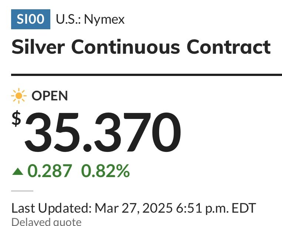Click the blue SI00 ticker badge

[31, 19]
